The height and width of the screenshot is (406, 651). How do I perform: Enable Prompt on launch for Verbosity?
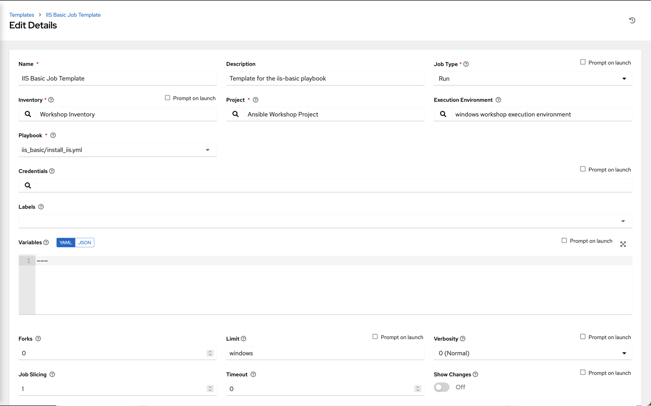tap(583, 337)
